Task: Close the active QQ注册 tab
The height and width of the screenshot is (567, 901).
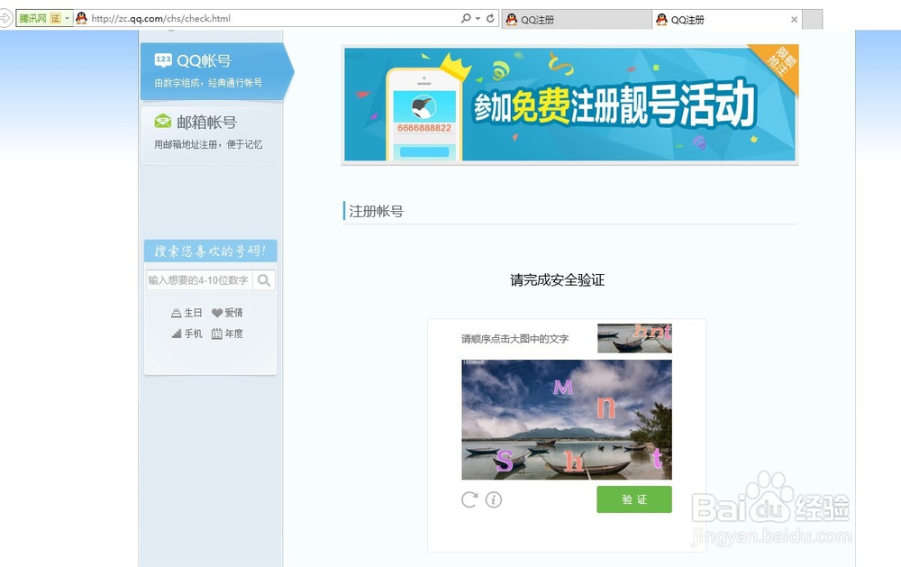Action: coord(794,20)
